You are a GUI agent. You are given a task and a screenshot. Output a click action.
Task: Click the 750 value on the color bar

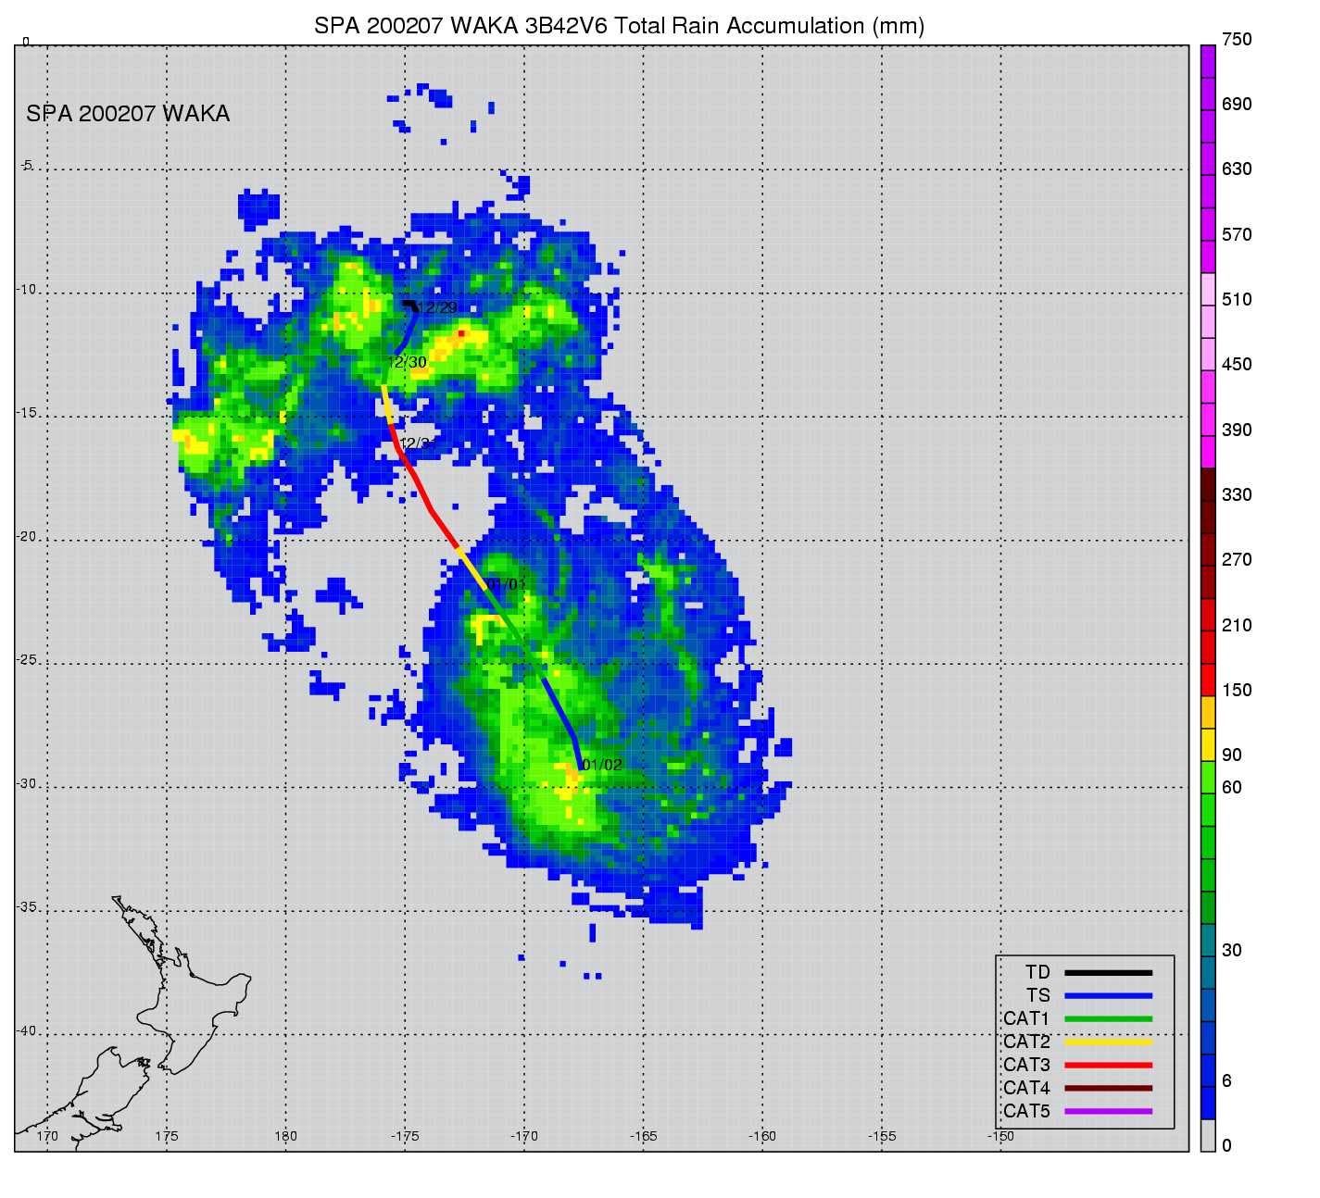(1236, 40)
